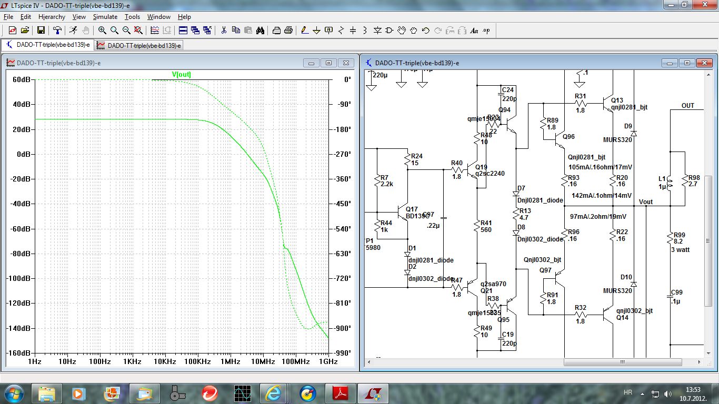Open the Simulate menu
This screenshot has width=719, height=404.
pos(105,17)
